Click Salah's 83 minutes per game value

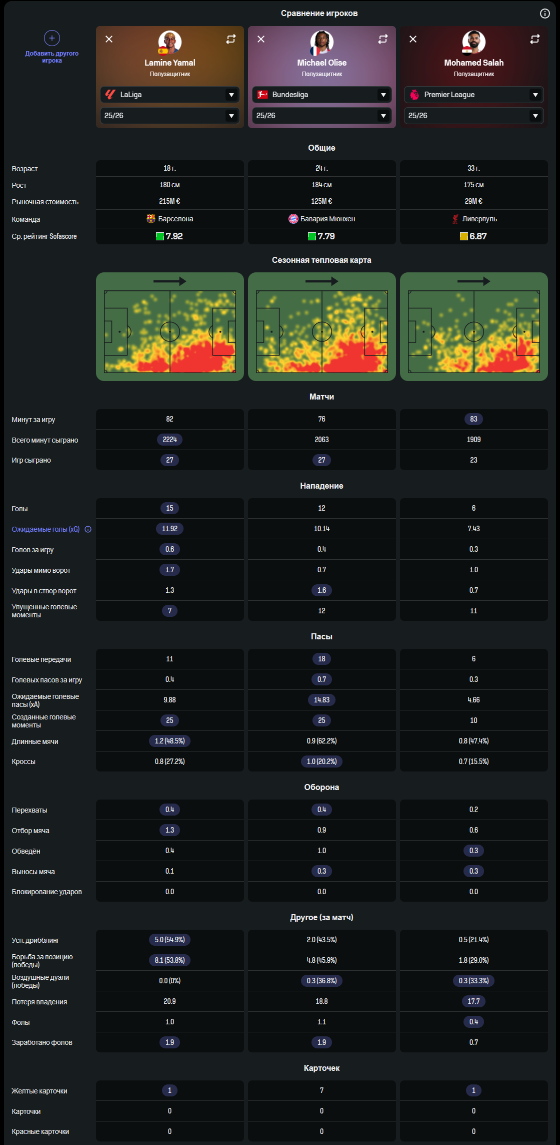(474, 419)
